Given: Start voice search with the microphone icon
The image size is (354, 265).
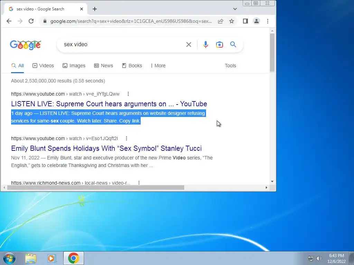Looking at the screenshot, I should 205,45.
